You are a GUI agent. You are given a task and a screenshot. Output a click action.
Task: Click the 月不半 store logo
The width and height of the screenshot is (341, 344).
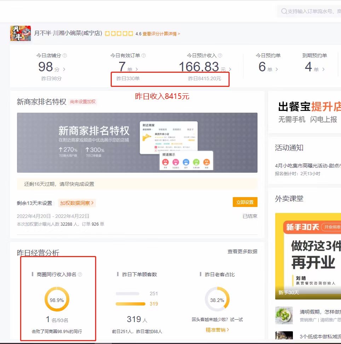point(20,33)
